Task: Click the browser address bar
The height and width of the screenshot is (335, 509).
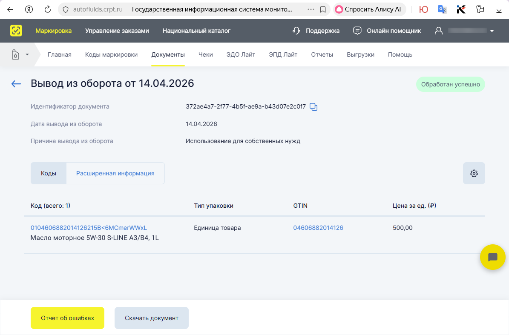Action: [x=170, y=9]
